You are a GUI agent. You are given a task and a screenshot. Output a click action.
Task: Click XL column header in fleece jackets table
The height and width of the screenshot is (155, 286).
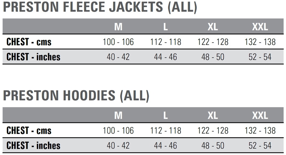tap(213, 27)
